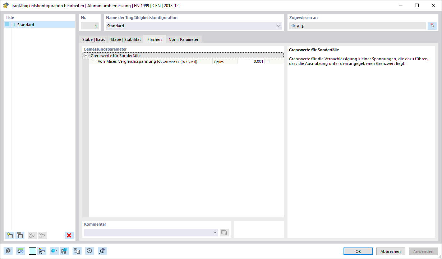442x259 pixels.
Task: Activate the object pick tool beside Zugewiesen an
Action: [433, 25]
